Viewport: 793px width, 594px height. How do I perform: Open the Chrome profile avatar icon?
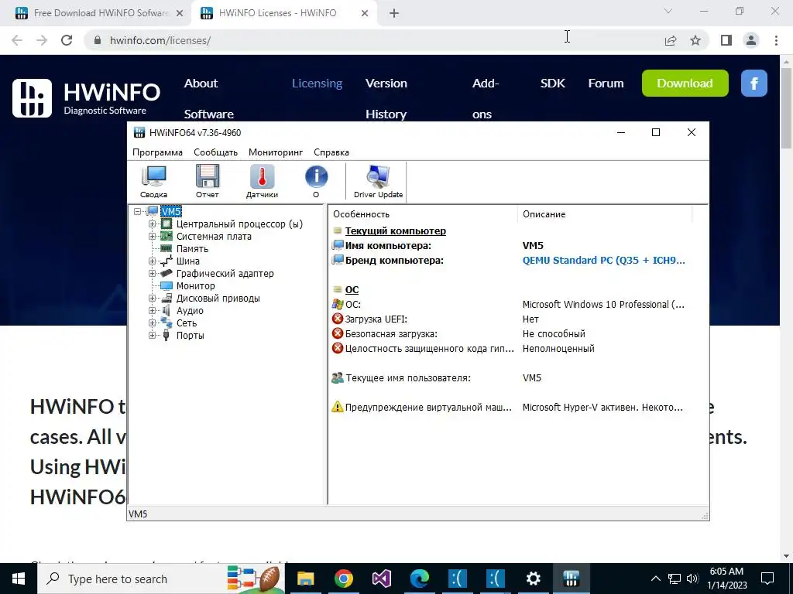[x=751, y=40]
